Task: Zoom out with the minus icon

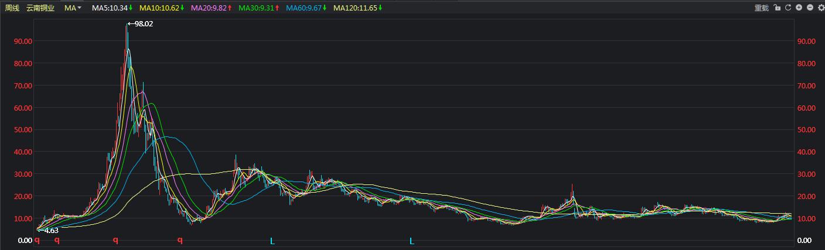Action: pyautogui.click(x=810, y=8)
